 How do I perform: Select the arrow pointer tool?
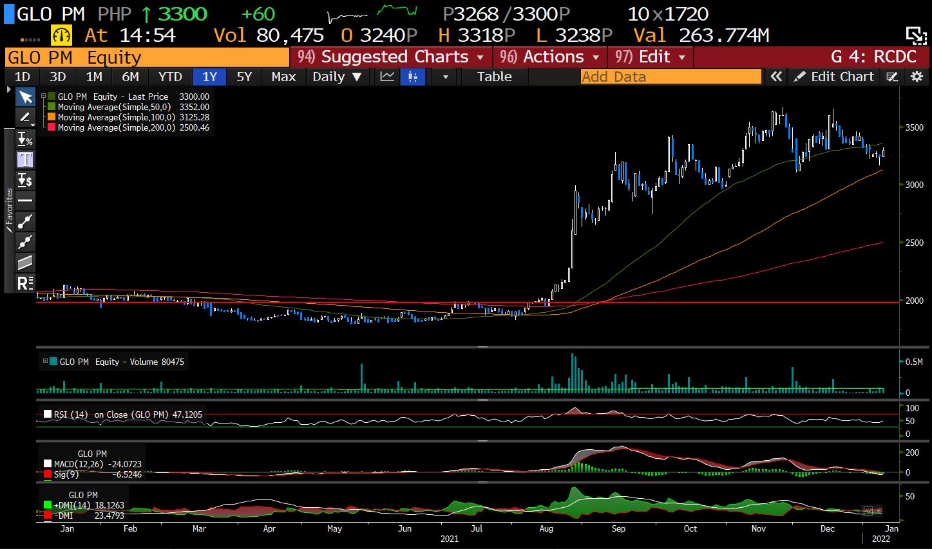tap(25, 97)
